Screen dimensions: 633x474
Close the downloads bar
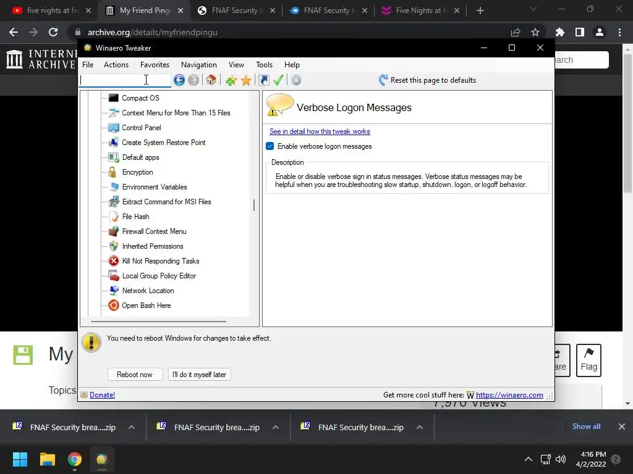point(622,426)
